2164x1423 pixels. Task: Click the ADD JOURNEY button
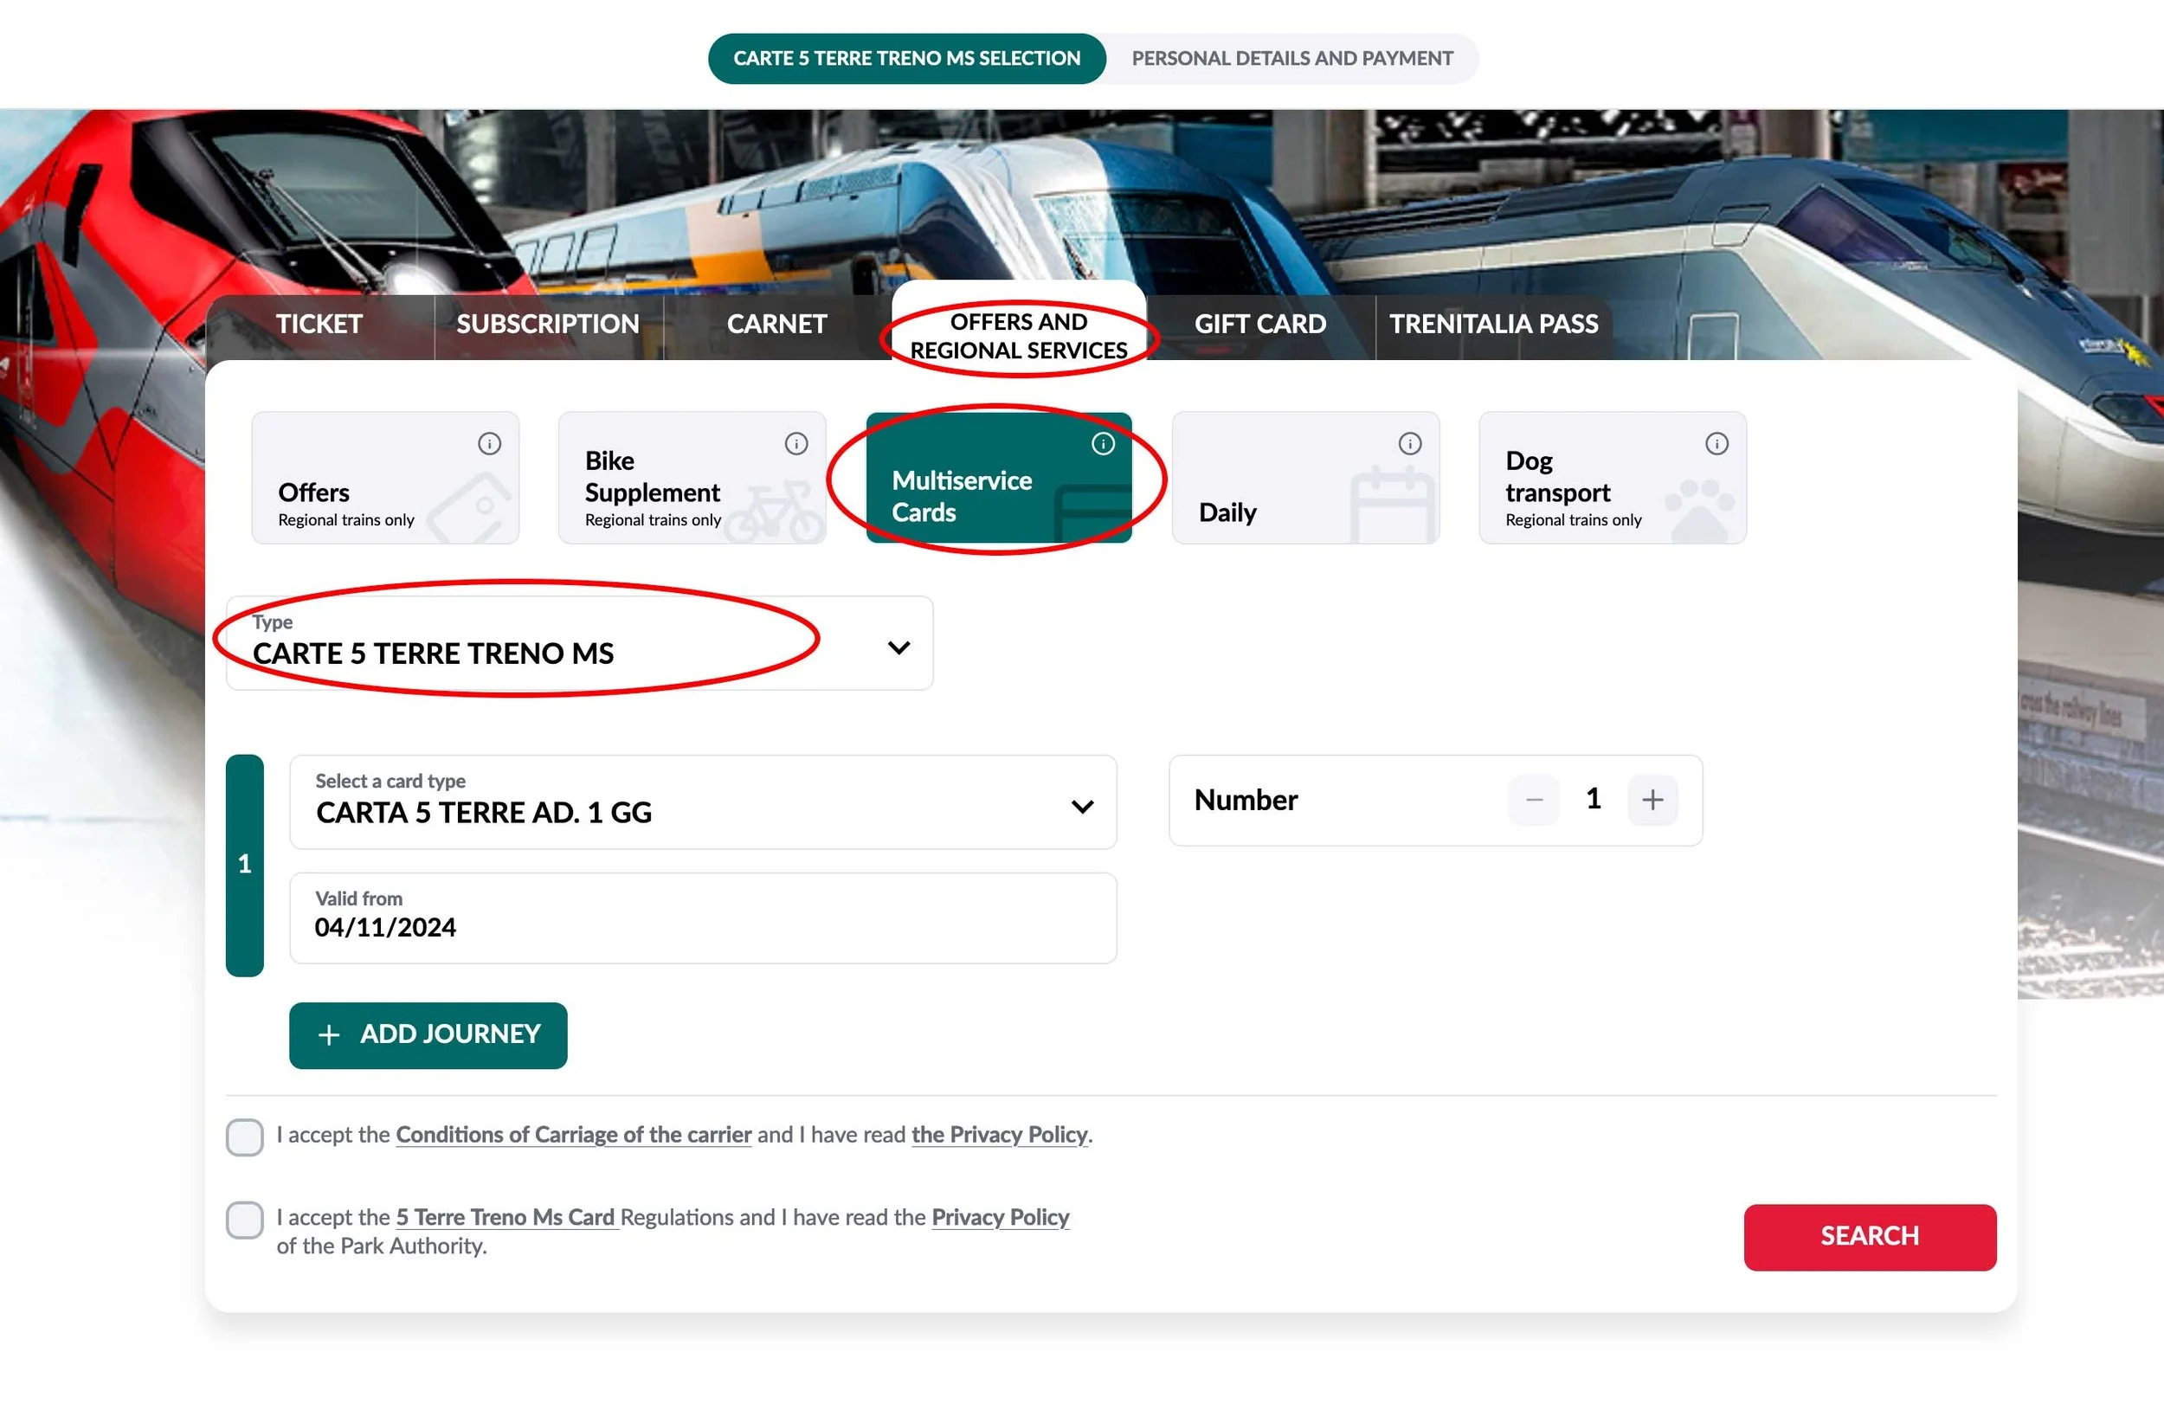tap(428, 1034)
